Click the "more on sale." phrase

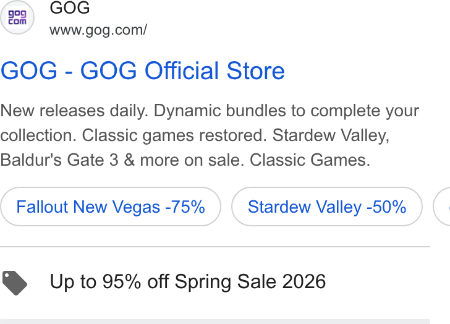point(192,160)
